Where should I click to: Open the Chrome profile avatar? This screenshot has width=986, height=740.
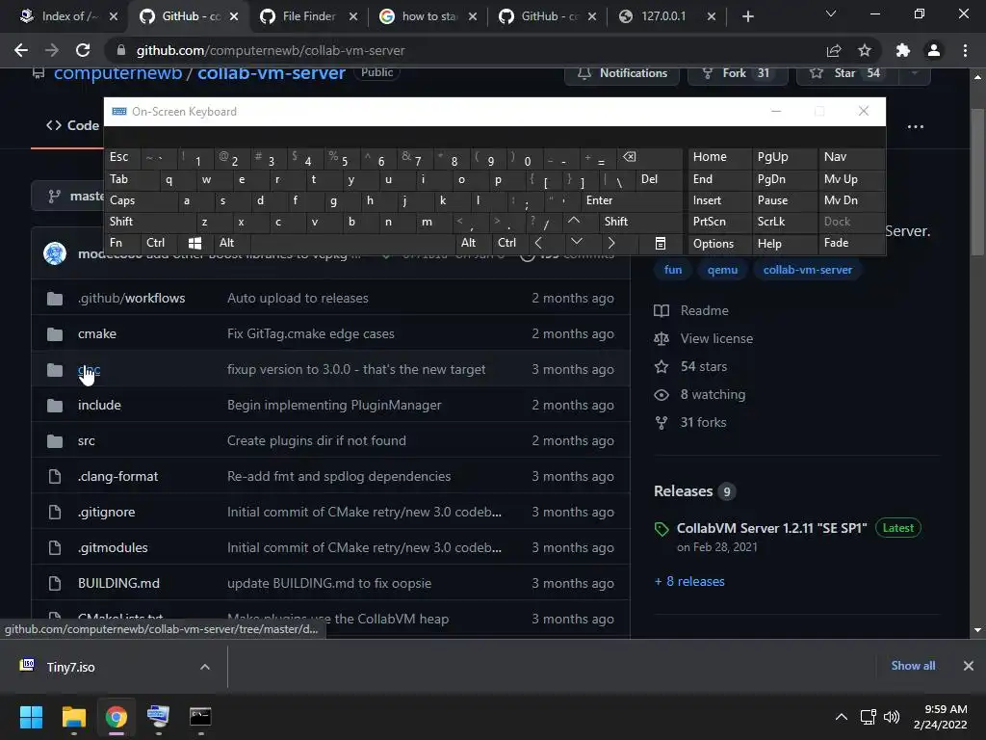point(934,50)
